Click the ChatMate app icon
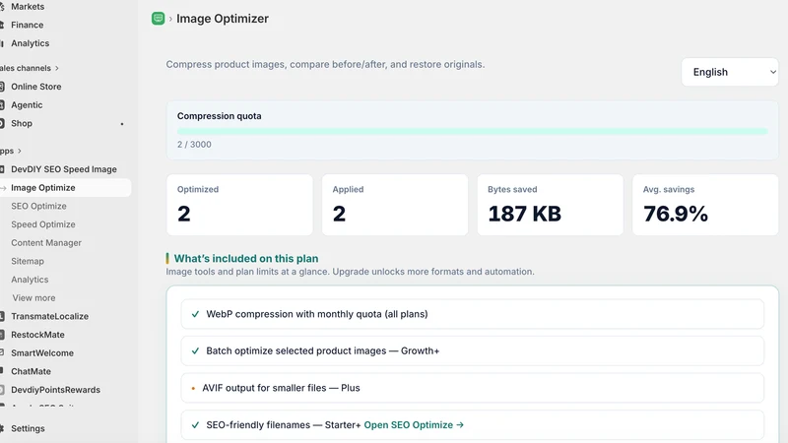 [x=2, y=371]
